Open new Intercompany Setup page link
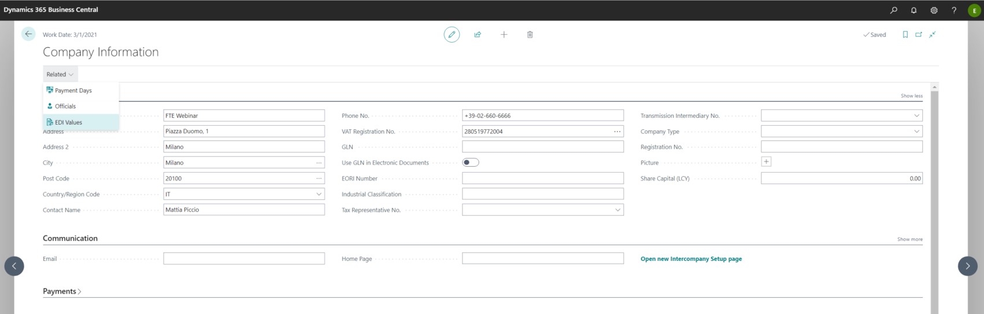 pyautogui.click(x=691, y=259)
